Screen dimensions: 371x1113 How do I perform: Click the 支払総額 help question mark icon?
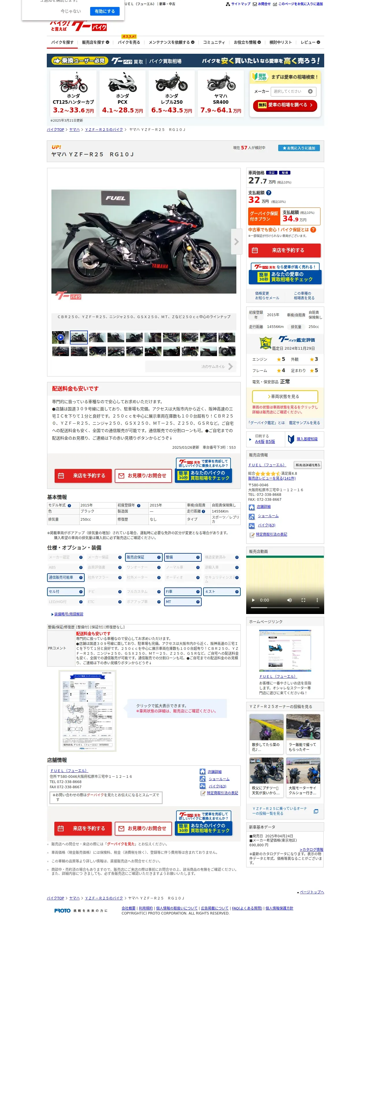[x=269, y=193]
